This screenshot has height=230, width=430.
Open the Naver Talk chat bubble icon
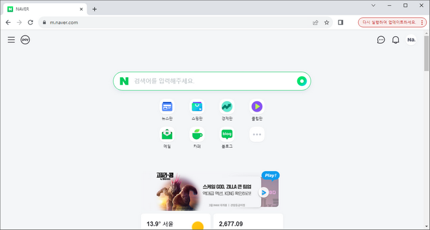[381, 40]
